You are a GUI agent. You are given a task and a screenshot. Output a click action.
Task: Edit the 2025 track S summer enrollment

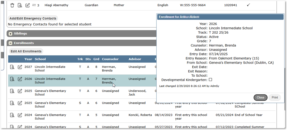(x=20, y=103)
